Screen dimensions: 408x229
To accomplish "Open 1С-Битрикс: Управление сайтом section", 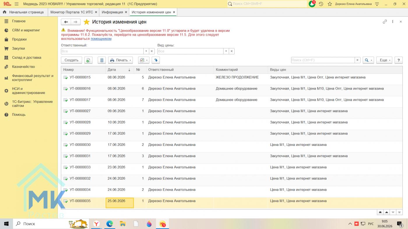I will point(29,104).
